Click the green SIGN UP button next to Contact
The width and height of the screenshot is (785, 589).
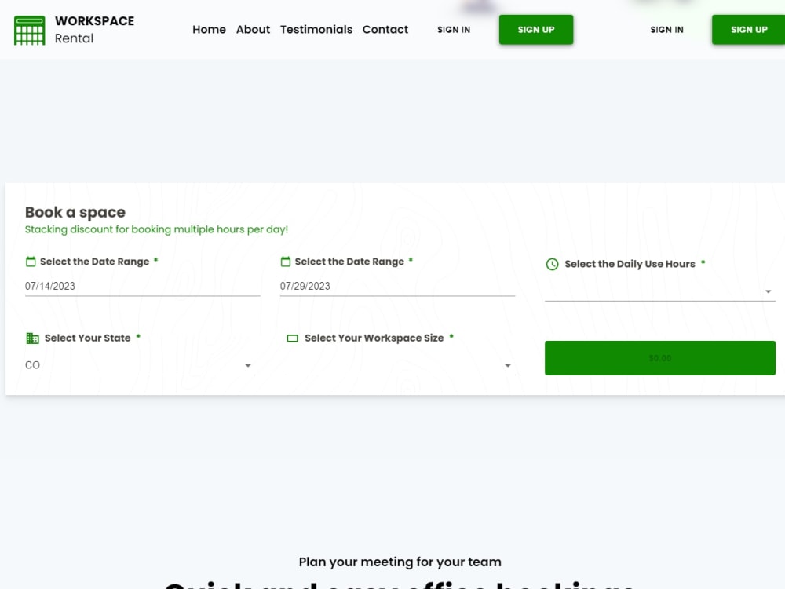tap(535, 30)
